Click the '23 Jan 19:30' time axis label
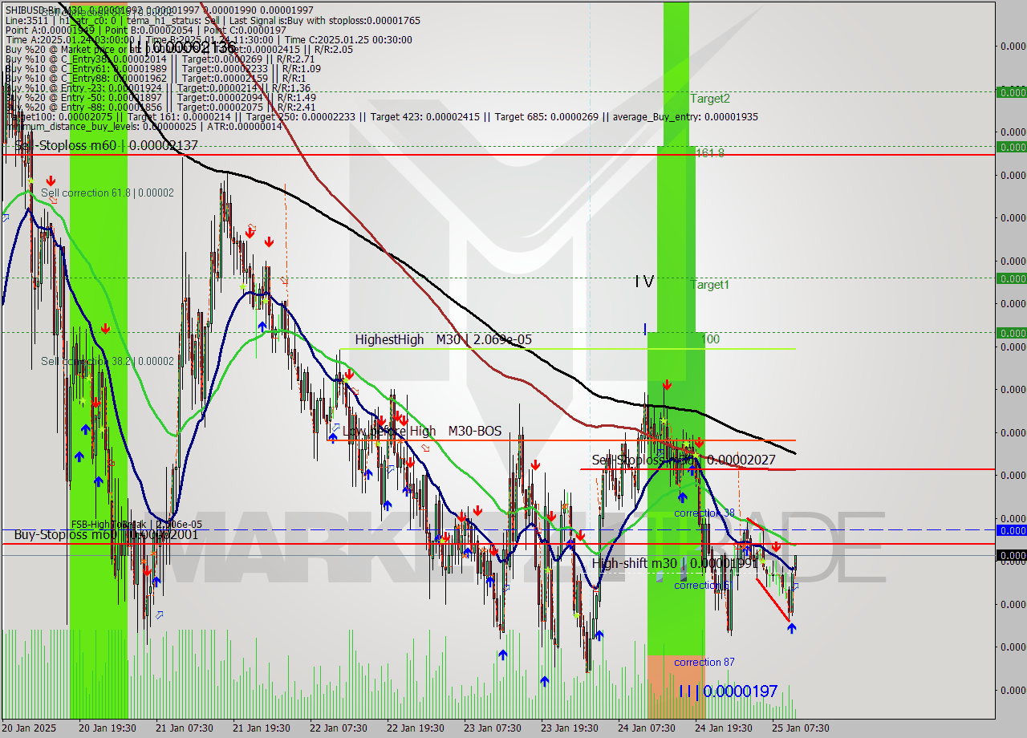 coord(570,728)
